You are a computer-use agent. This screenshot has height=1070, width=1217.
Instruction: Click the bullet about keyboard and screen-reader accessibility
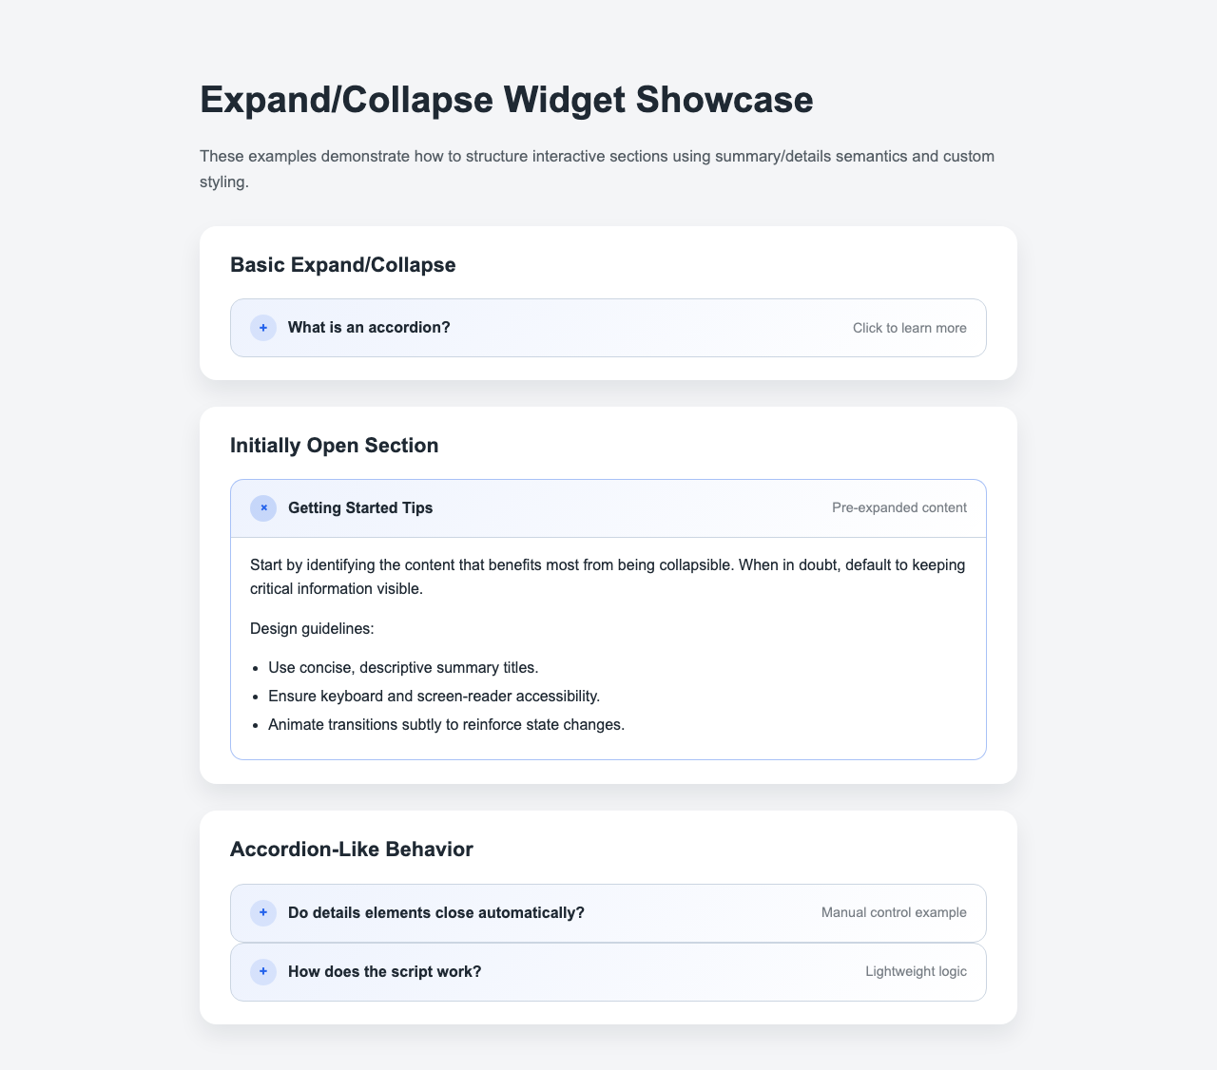pyautogui.click(x=435, y=697)
